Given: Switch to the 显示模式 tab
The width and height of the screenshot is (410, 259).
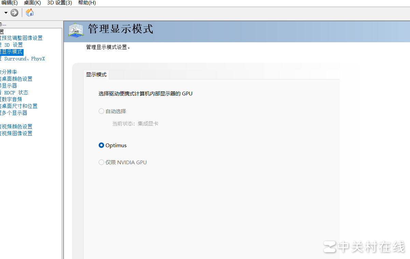Looking at the screenshot, I should pos(96,74).
